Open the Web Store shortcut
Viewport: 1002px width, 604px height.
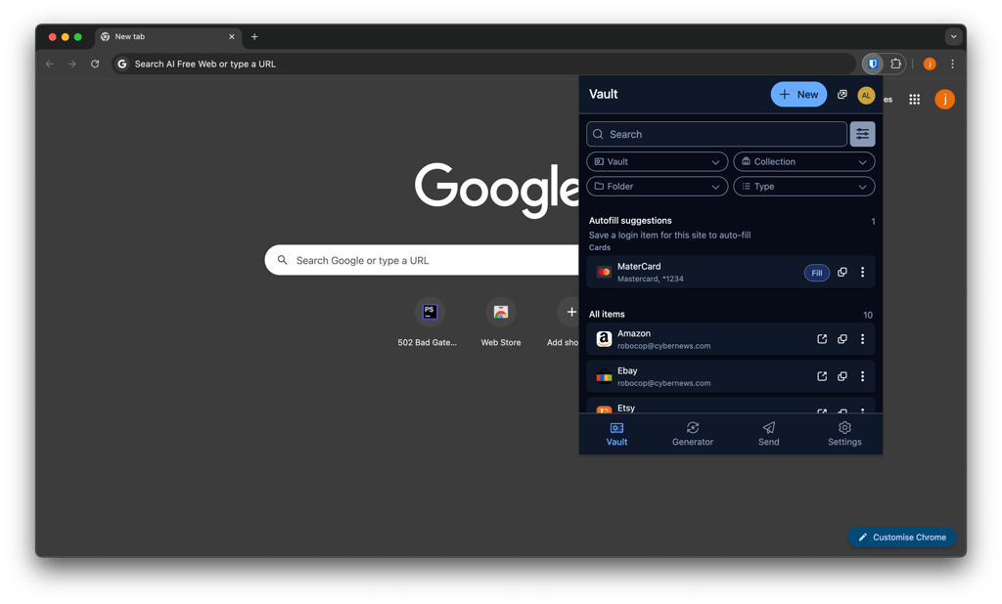tap(501, 323)
